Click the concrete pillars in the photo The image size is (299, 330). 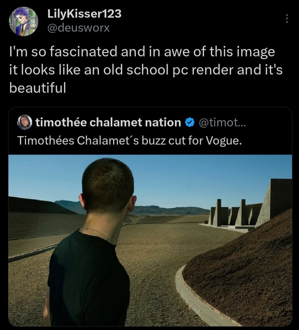(x=233, y=212)
